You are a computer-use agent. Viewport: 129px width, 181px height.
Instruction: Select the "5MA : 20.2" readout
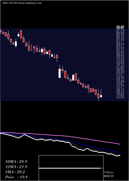tap(15, 172)
